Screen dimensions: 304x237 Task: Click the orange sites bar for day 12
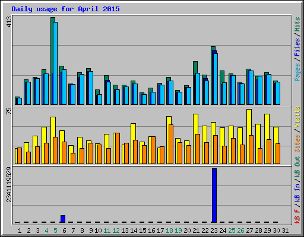118,148
